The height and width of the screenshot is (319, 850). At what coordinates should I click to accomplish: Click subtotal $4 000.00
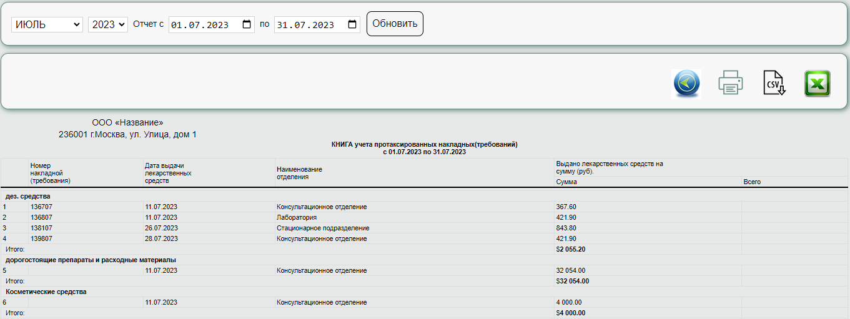pos(570,313)
